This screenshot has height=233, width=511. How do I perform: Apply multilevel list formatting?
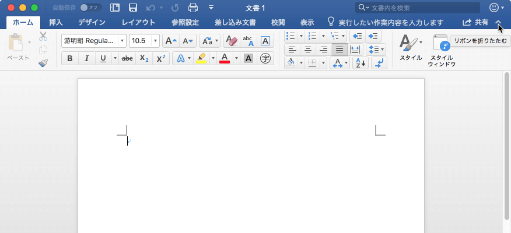coord(335,36)
